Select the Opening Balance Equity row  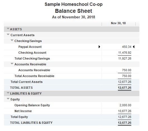click(x=72, y=105)
